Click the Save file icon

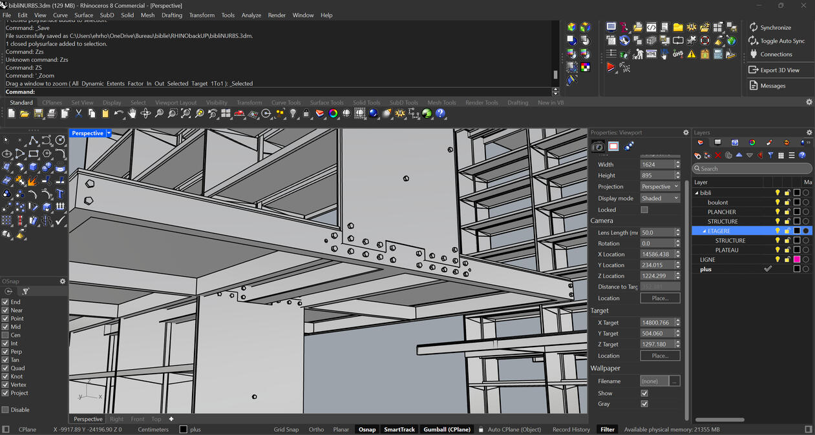(38, 114)
